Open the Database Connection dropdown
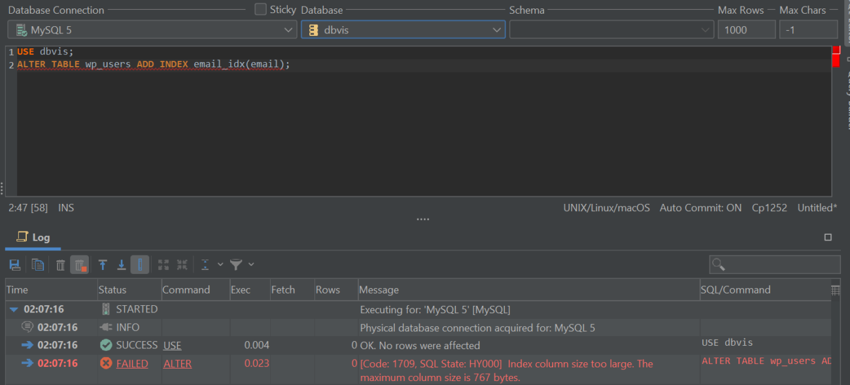850x385 pixels. 288,29
